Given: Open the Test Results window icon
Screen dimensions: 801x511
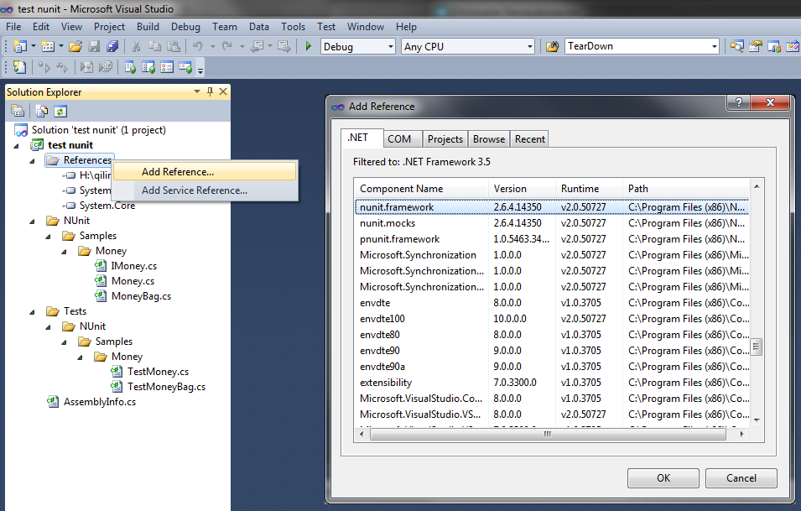Looking at the screenshot, I should click(167, 67).
